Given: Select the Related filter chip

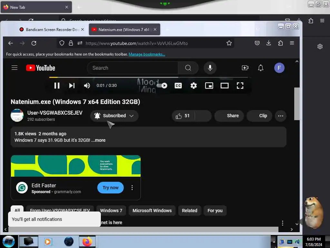Looking at the screenshot, I should point(189,211).
